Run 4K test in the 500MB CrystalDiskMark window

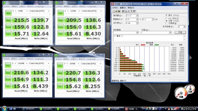pos(60,86)
